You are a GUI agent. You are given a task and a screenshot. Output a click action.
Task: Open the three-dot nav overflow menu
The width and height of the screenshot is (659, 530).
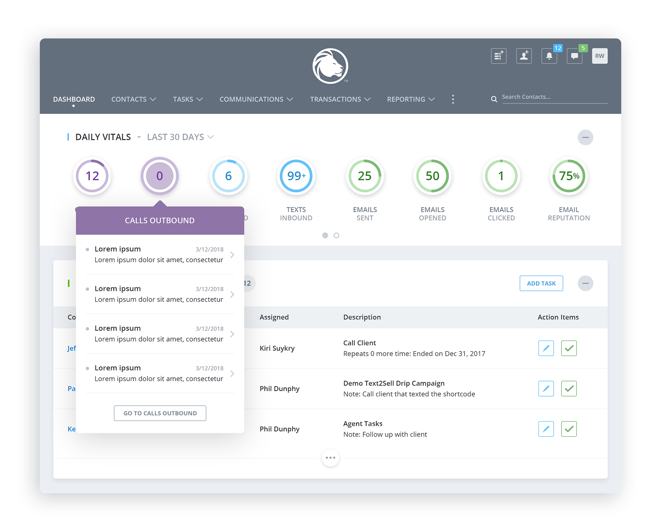click(x=453, y=99)
